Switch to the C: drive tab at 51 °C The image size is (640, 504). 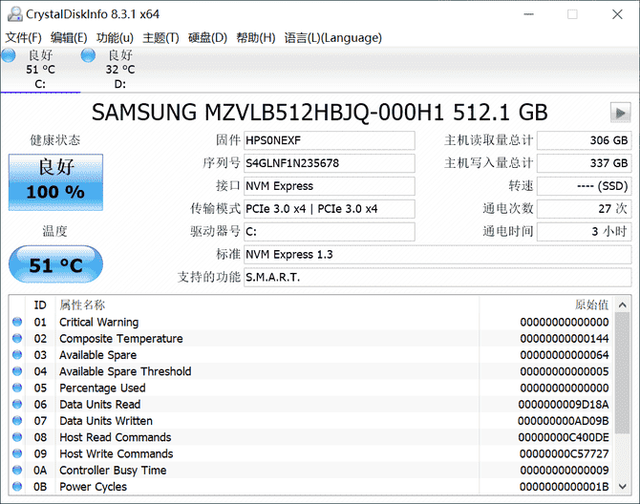click(x=40, y=70)
